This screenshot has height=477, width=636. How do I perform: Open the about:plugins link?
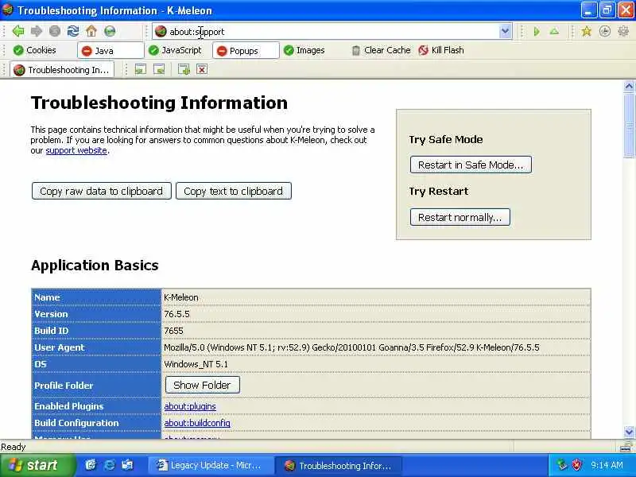tap(190, 406)
